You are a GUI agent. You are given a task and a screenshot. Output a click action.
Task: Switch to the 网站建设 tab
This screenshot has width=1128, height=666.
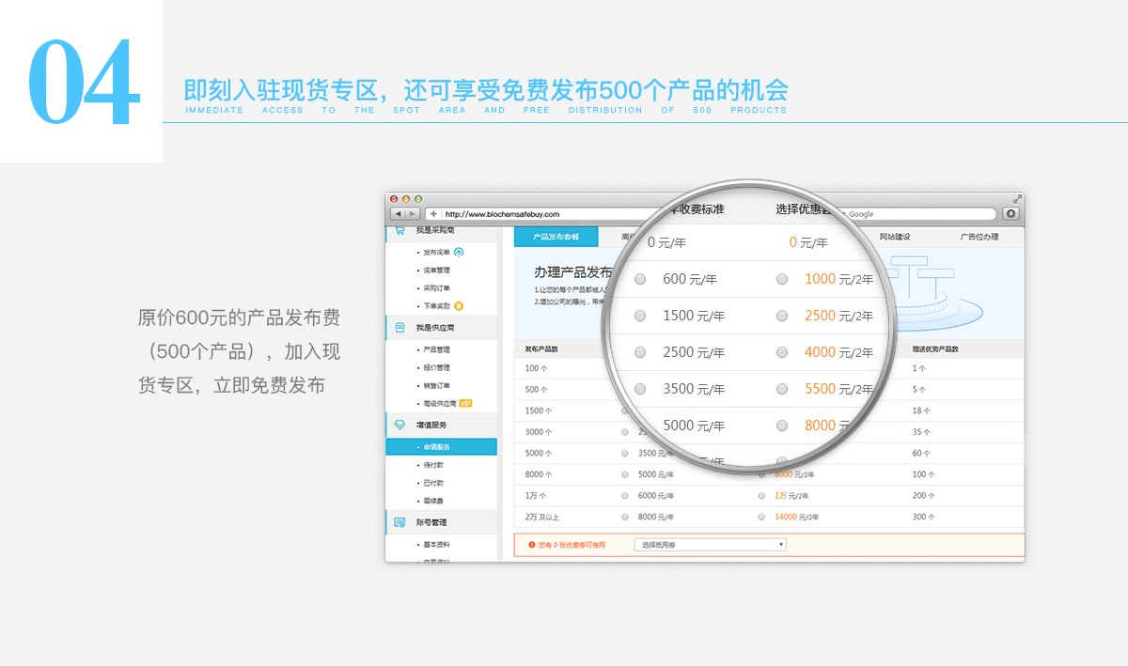(895, 237)
